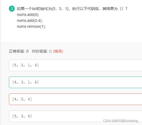Click the 你的答案: C text
142x125 pixels.
tap(42, 51)
